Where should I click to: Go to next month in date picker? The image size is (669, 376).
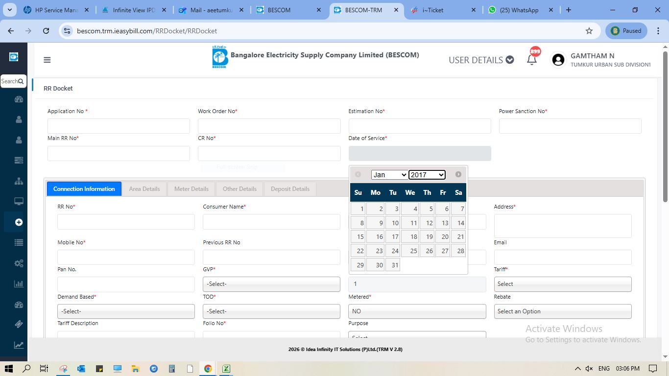[x=458, y=174]
